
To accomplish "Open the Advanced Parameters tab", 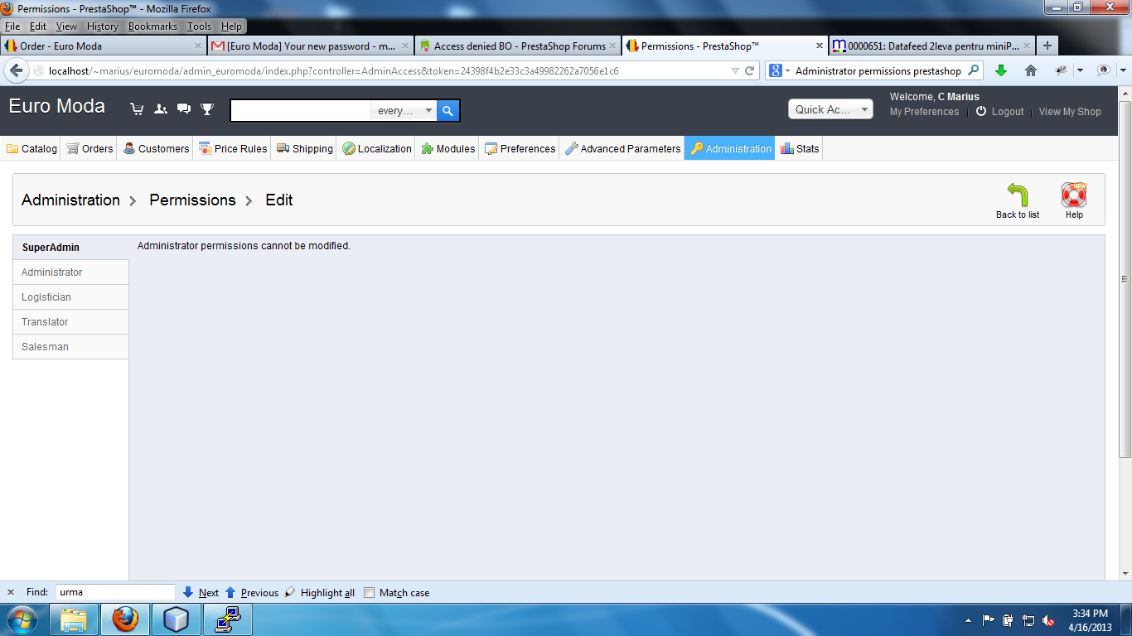I will pyautogui.click(x=622, y=148).
